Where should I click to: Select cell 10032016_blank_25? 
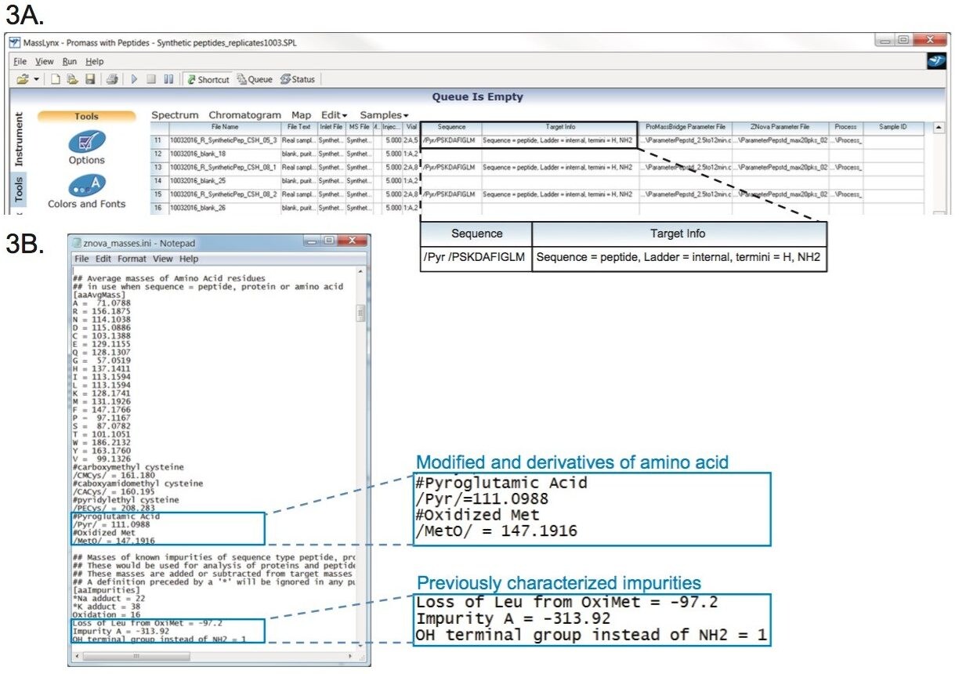(x=224, y=181)
